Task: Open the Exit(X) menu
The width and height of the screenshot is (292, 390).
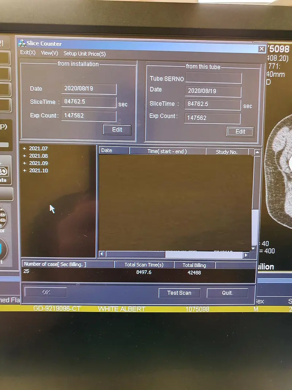Action: [x=28, y=53]
